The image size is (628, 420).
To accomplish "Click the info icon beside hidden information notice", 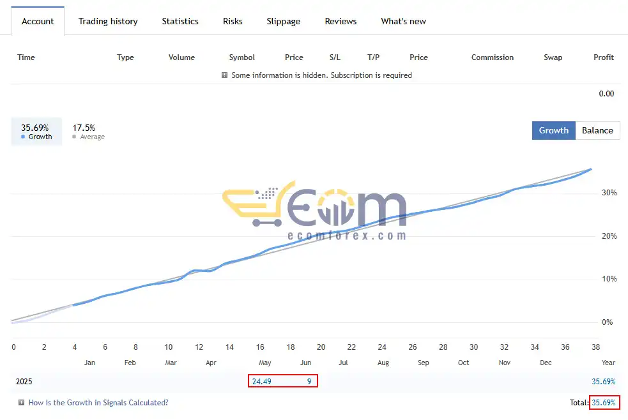I will pos(225,75).
